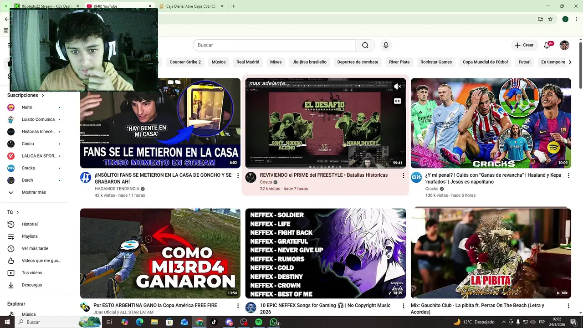583x328 pixels.
Task: Open options menu for ¿Y mi penal? video
Action: pyautogui.click(x=568, y=176)
